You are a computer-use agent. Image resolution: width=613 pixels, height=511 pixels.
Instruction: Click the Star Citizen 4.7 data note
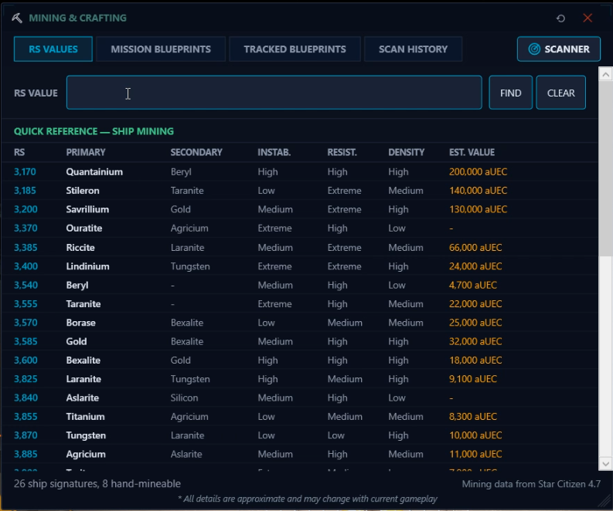pos(531,484)
